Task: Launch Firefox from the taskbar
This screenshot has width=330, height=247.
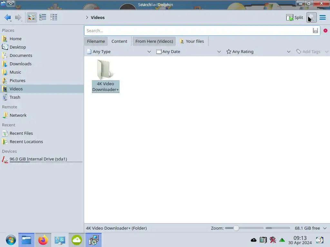Action: click(43, 240)
